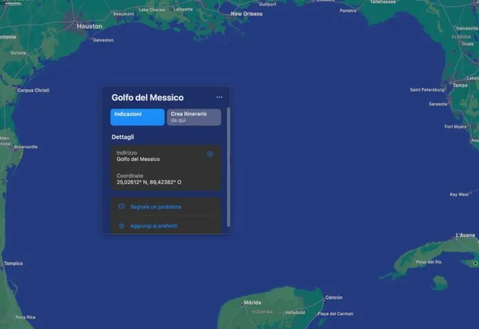The width and height of the screenshot is (479, 329).
Task: Open the three-dot more options menu
Action: pos(219,98)
